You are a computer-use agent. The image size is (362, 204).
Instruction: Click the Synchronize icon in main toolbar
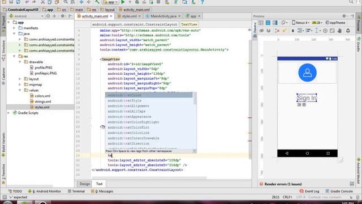pos(18,2)
